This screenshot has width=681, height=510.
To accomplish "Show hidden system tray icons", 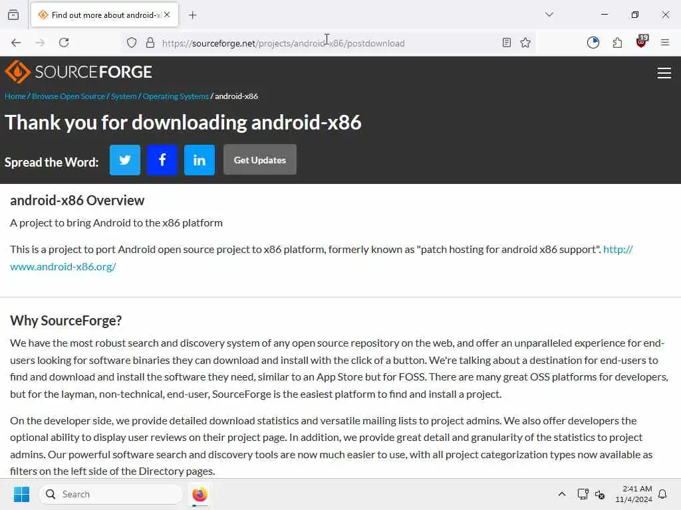I will (x=561, y=494).
